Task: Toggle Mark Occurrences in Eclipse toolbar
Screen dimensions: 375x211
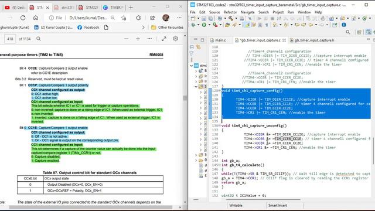Action: point(247,25)
